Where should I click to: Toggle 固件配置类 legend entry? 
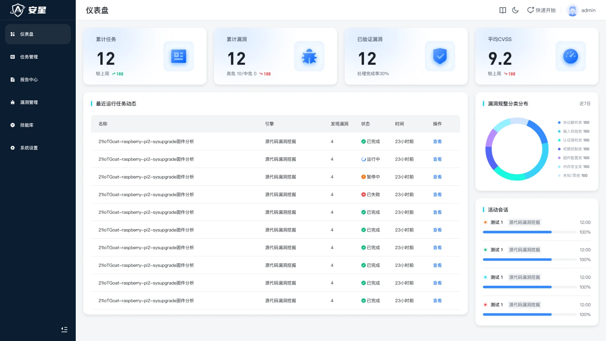(573, 158)
